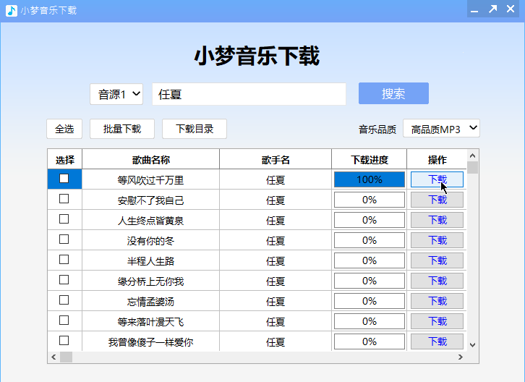
Task: Click the scroll down arrow of the song list
Action: pos(473,345)
